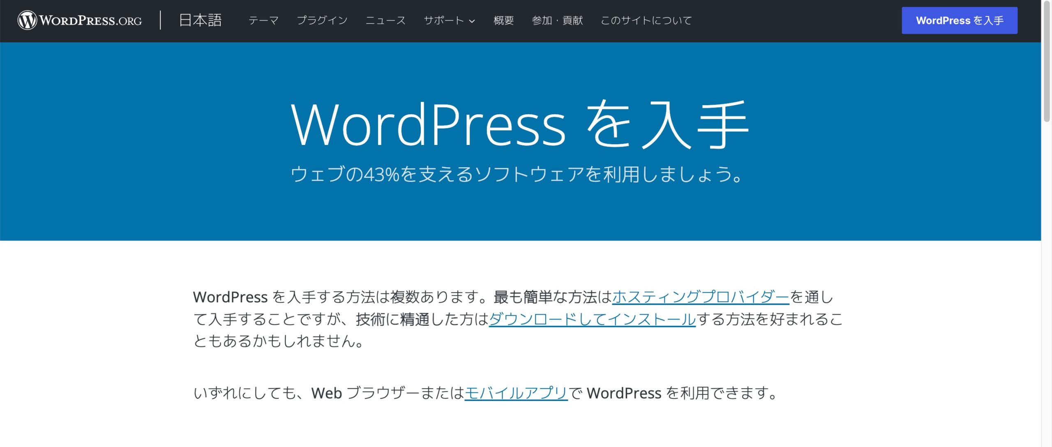Screen dimensions: 1052x447
Task: Click the WordPress を入手 hero heading
Action: [520, 124]
